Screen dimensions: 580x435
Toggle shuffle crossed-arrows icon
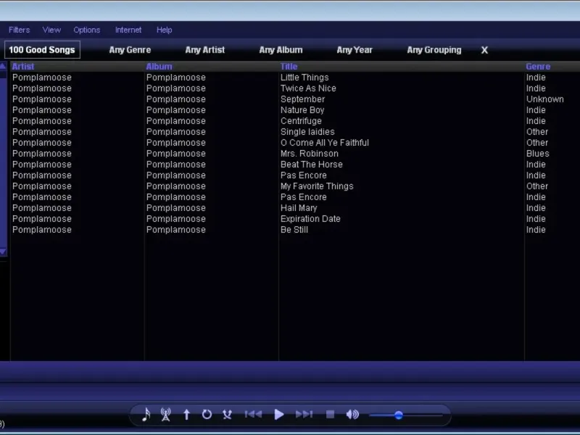pyautogui.click(x=227, y=414)
